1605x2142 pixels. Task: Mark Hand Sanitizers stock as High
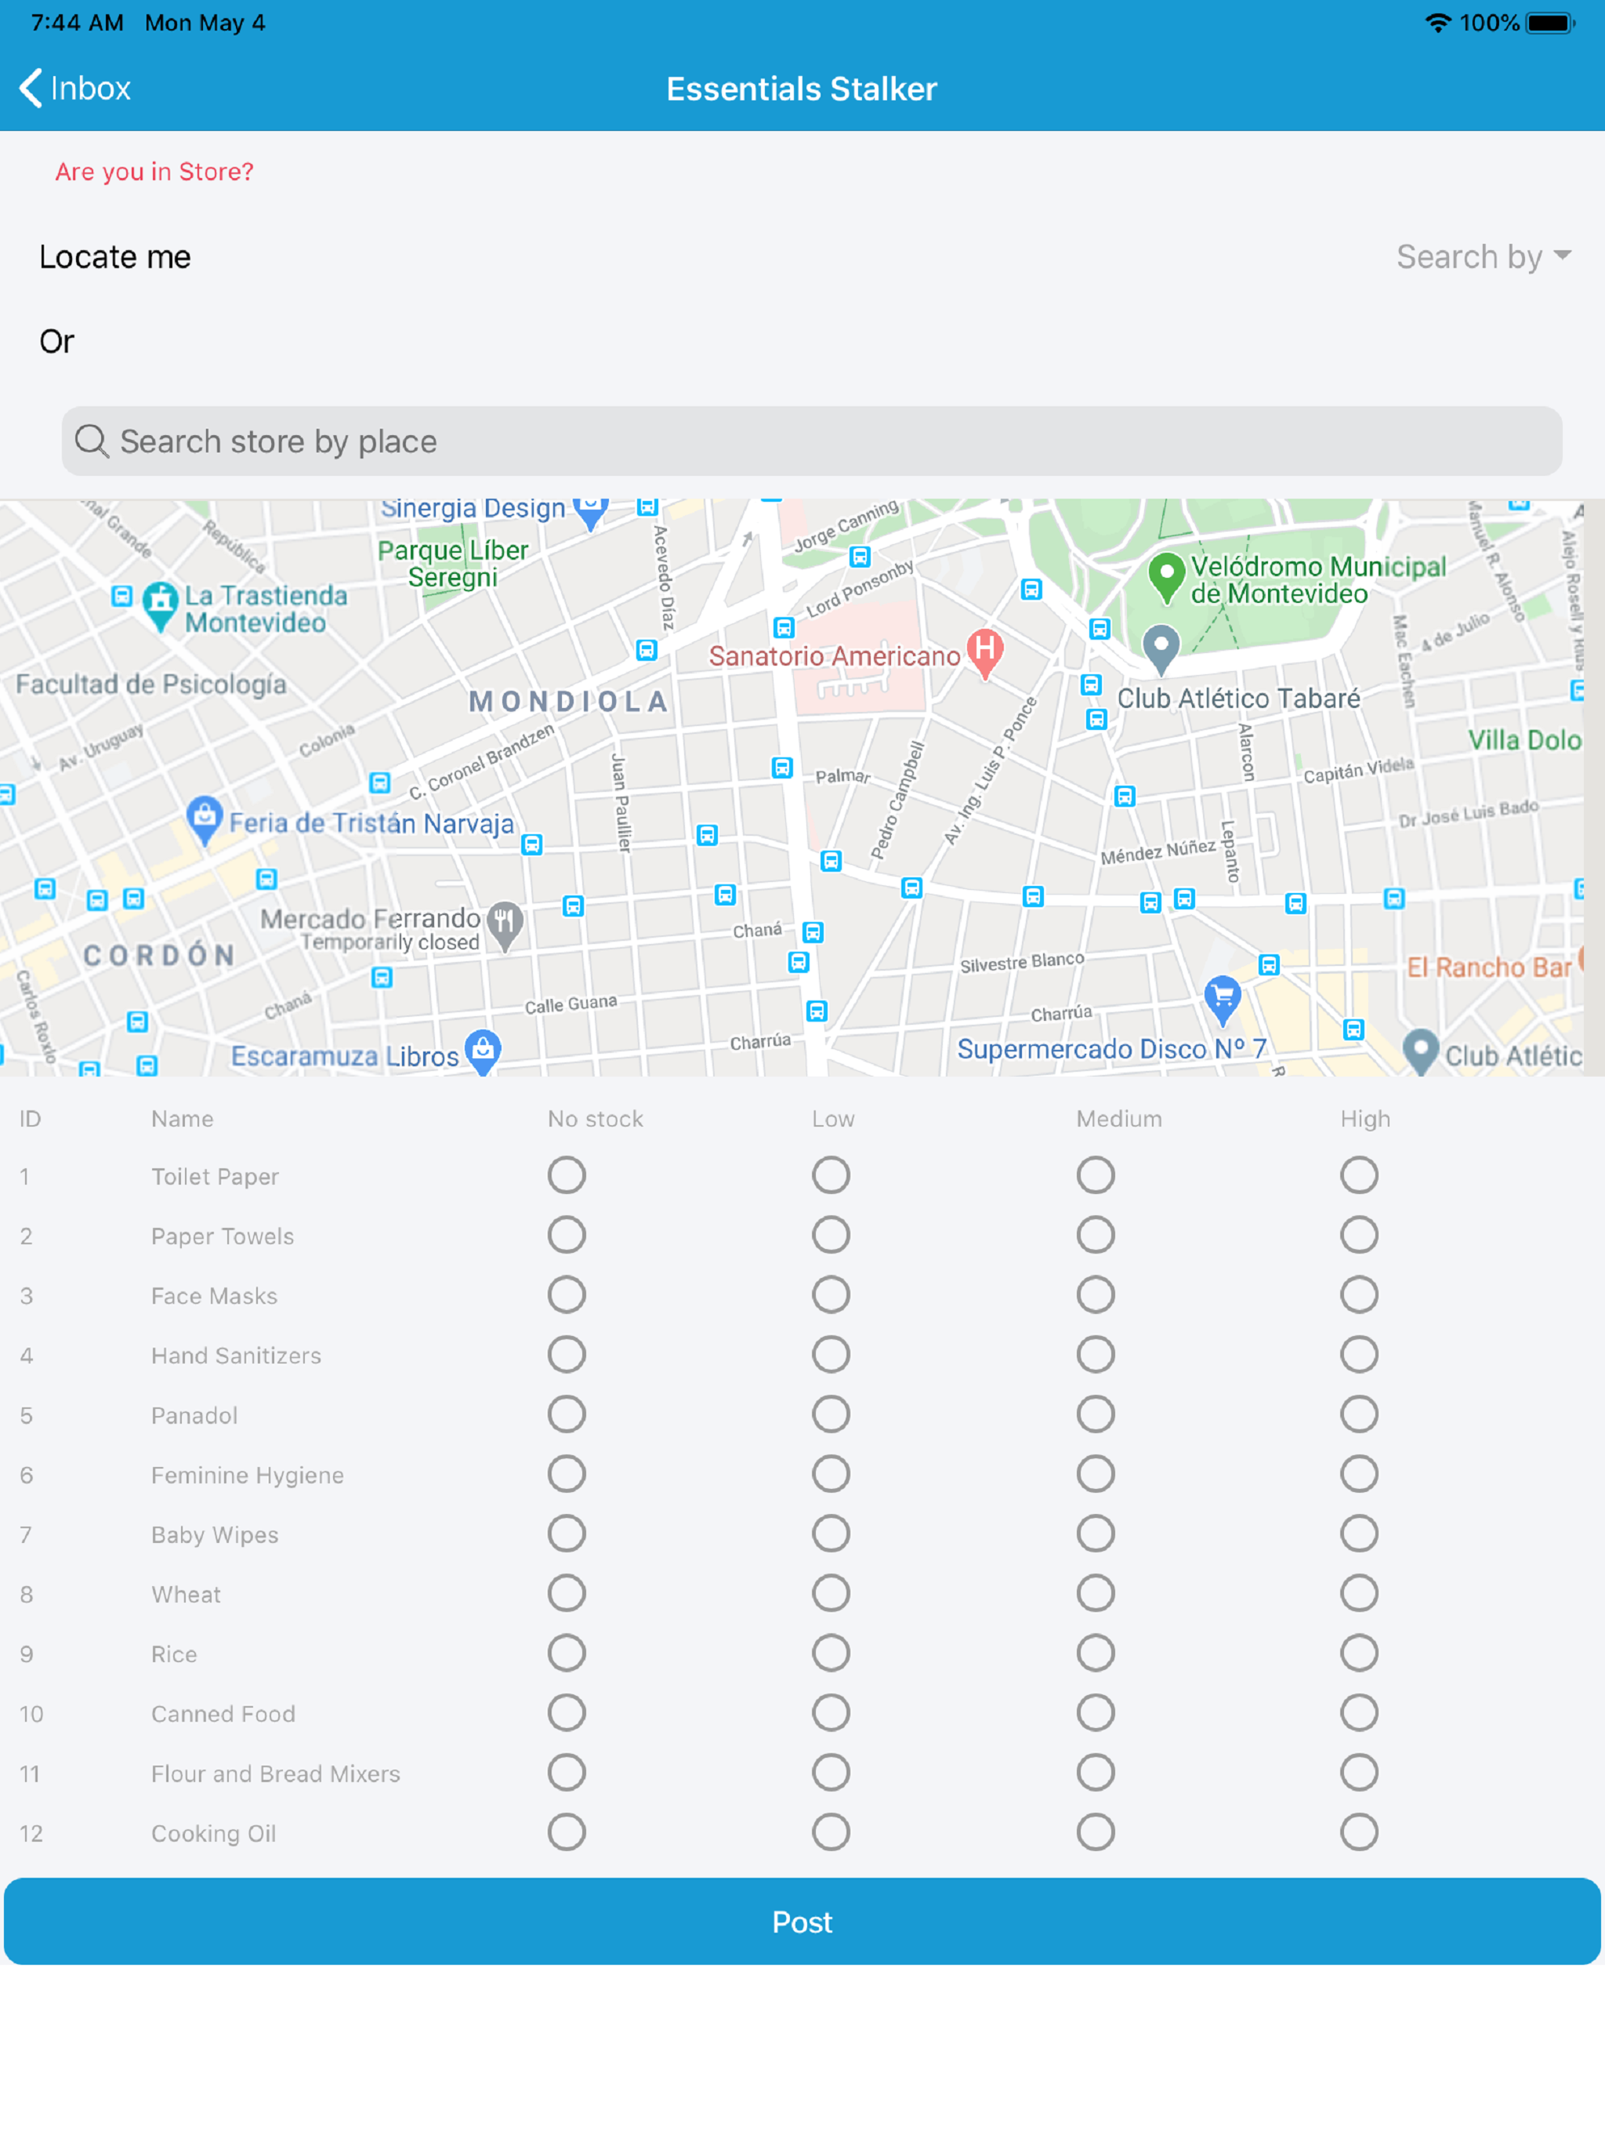pos(1359,1355)
